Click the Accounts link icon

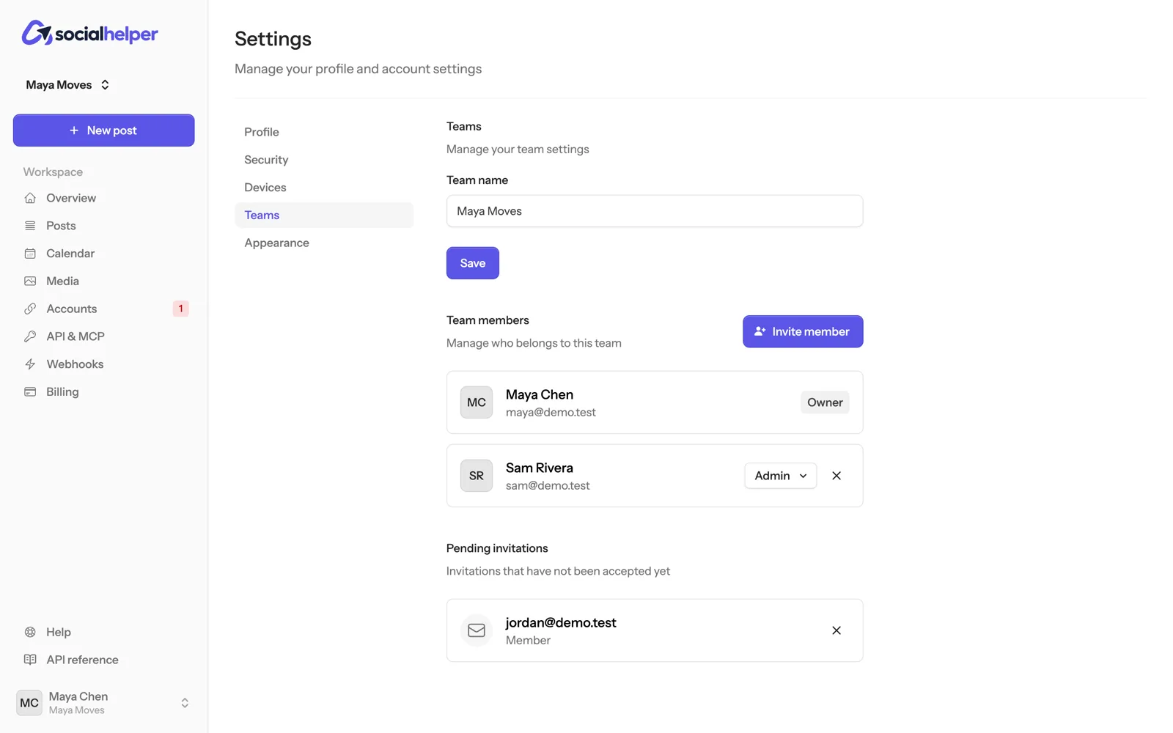(30, 309)
